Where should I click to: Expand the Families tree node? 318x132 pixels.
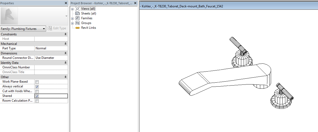point(72,18)
